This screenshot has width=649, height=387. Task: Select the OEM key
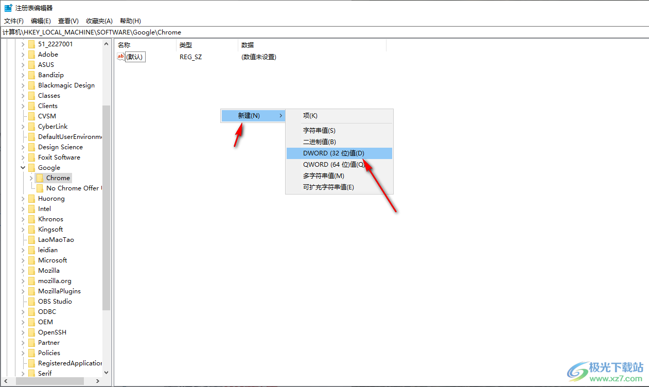coord(45,322)
